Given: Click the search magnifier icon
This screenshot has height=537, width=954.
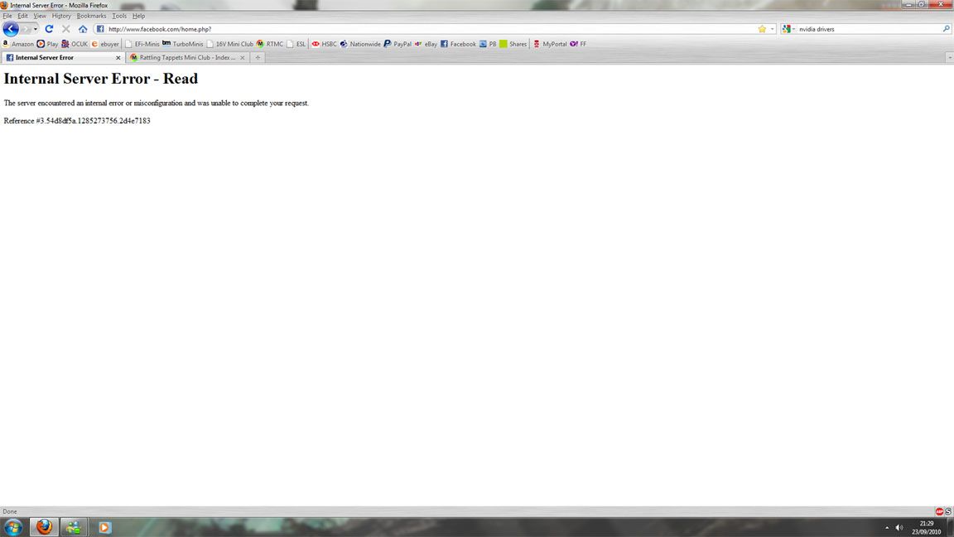Looking at the screenshot, I should coord(947,29).
